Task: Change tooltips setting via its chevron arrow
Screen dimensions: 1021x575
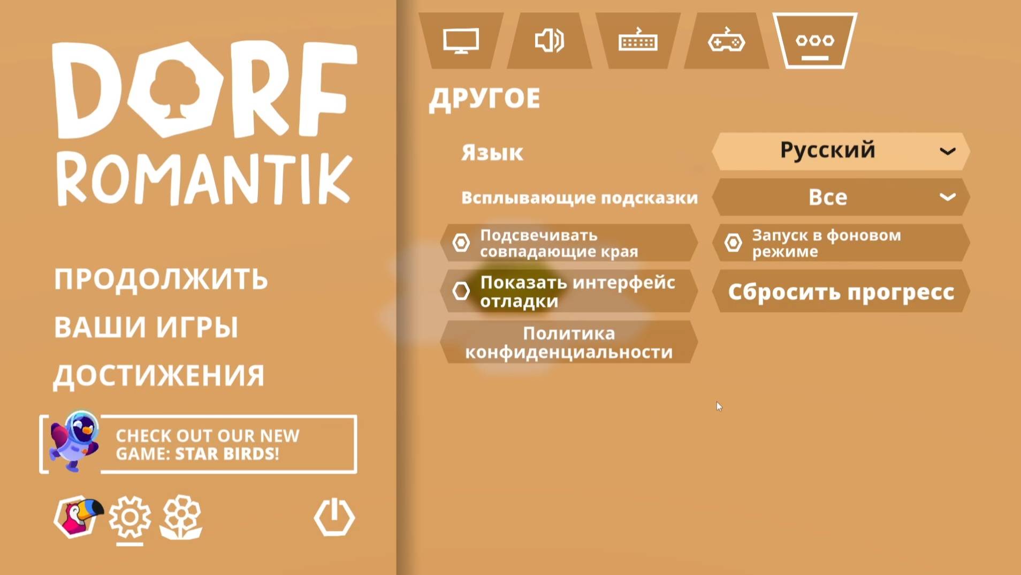Action: [947, 197]
